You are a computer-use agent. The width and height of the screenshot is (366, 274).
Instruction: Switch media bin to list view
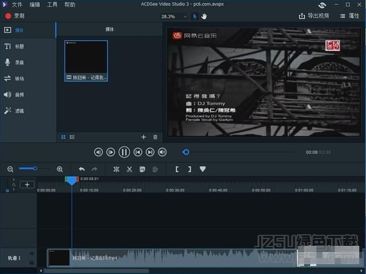pos(72,137)
